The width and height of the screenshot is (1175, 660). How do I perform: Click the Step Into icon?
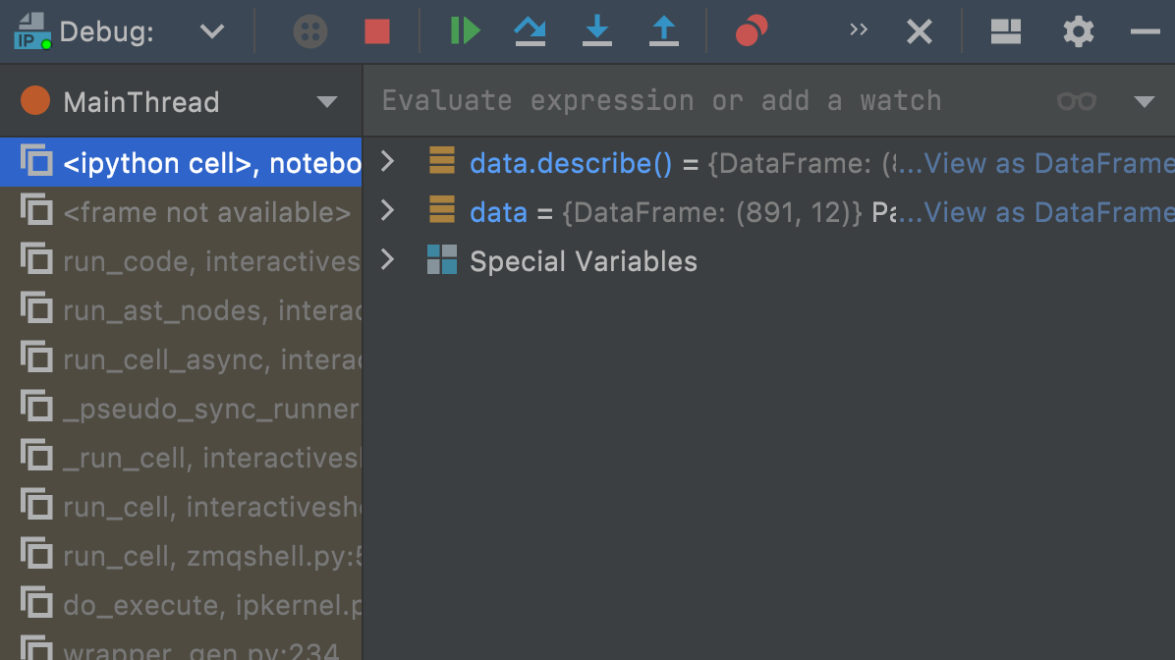pyautogui.click(x=597, y=31)
